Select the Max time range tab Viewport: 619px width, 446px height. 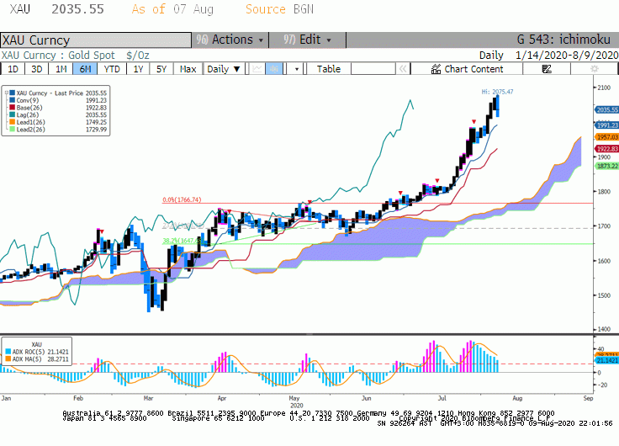point(188,69)
